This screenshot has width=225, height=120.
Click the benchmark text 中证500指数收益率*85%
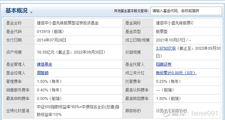58,107
